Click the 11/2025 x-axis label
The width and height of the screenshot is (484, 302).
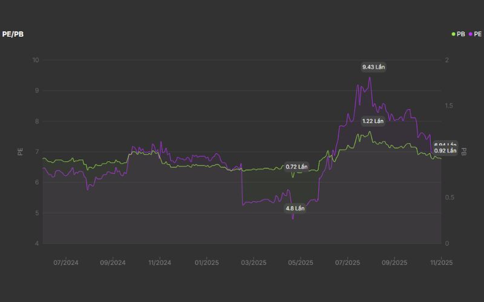pyautogui.click(x=441, y=263)
